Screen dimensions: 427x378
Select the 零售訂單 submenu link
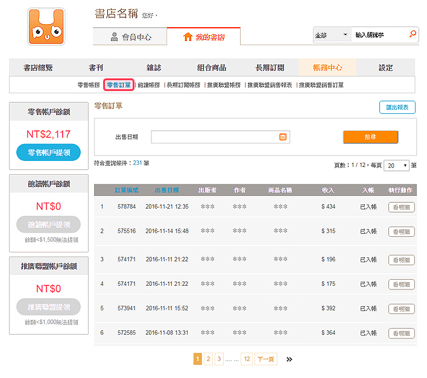(118, 85)
